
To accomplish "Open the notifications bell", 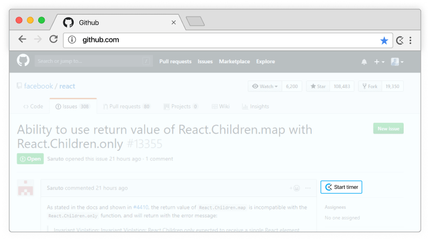I will point(364,62).
